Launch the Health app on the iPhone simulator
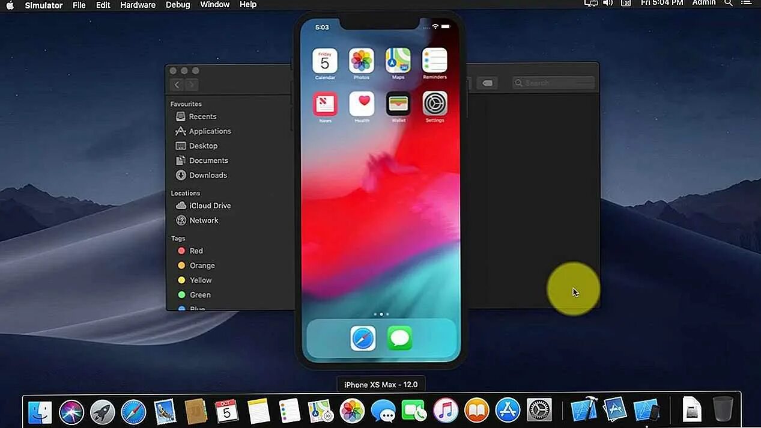Screen dimensions: 761x428 [x=362, y=104]
